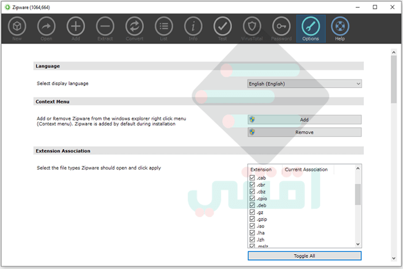Toggle the .lzh extension checkbox
Image resolution: width=403 pixels, height=269 pixels.
pos(252,240)
